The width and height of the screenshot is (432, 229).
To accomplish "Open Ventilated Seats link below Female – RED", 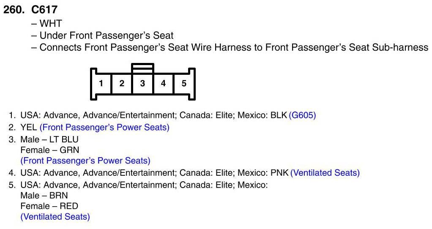I will [55, 217].
